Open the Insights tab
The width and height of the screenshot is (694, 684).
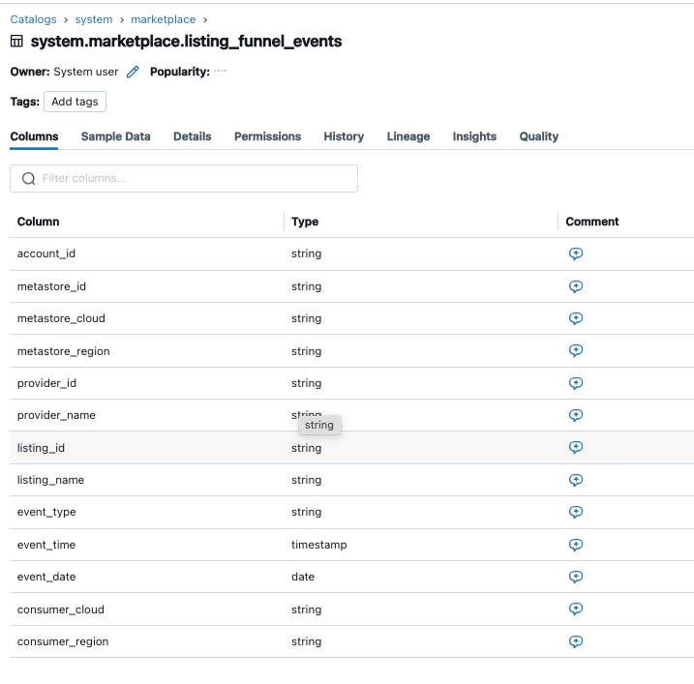tap(474, 136)
